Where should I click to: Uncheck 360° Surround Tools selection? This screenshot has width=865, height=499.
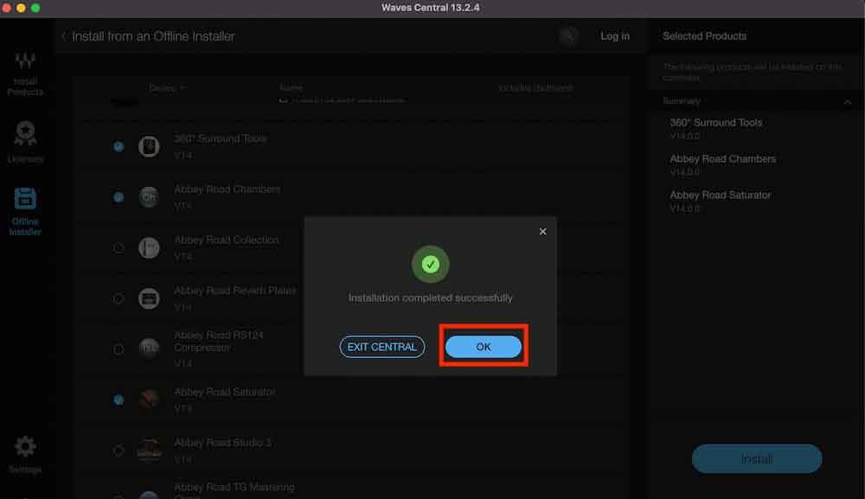tap(119, 147)
